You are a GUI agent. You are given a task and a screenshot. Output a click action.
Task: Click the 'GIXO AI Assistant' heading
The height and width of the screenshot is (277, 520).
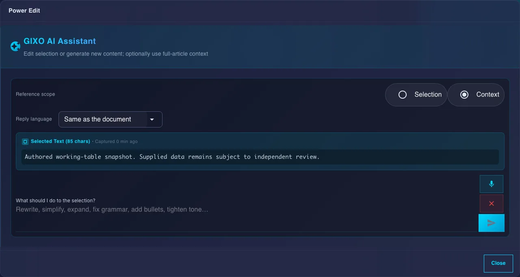(60, 41)
